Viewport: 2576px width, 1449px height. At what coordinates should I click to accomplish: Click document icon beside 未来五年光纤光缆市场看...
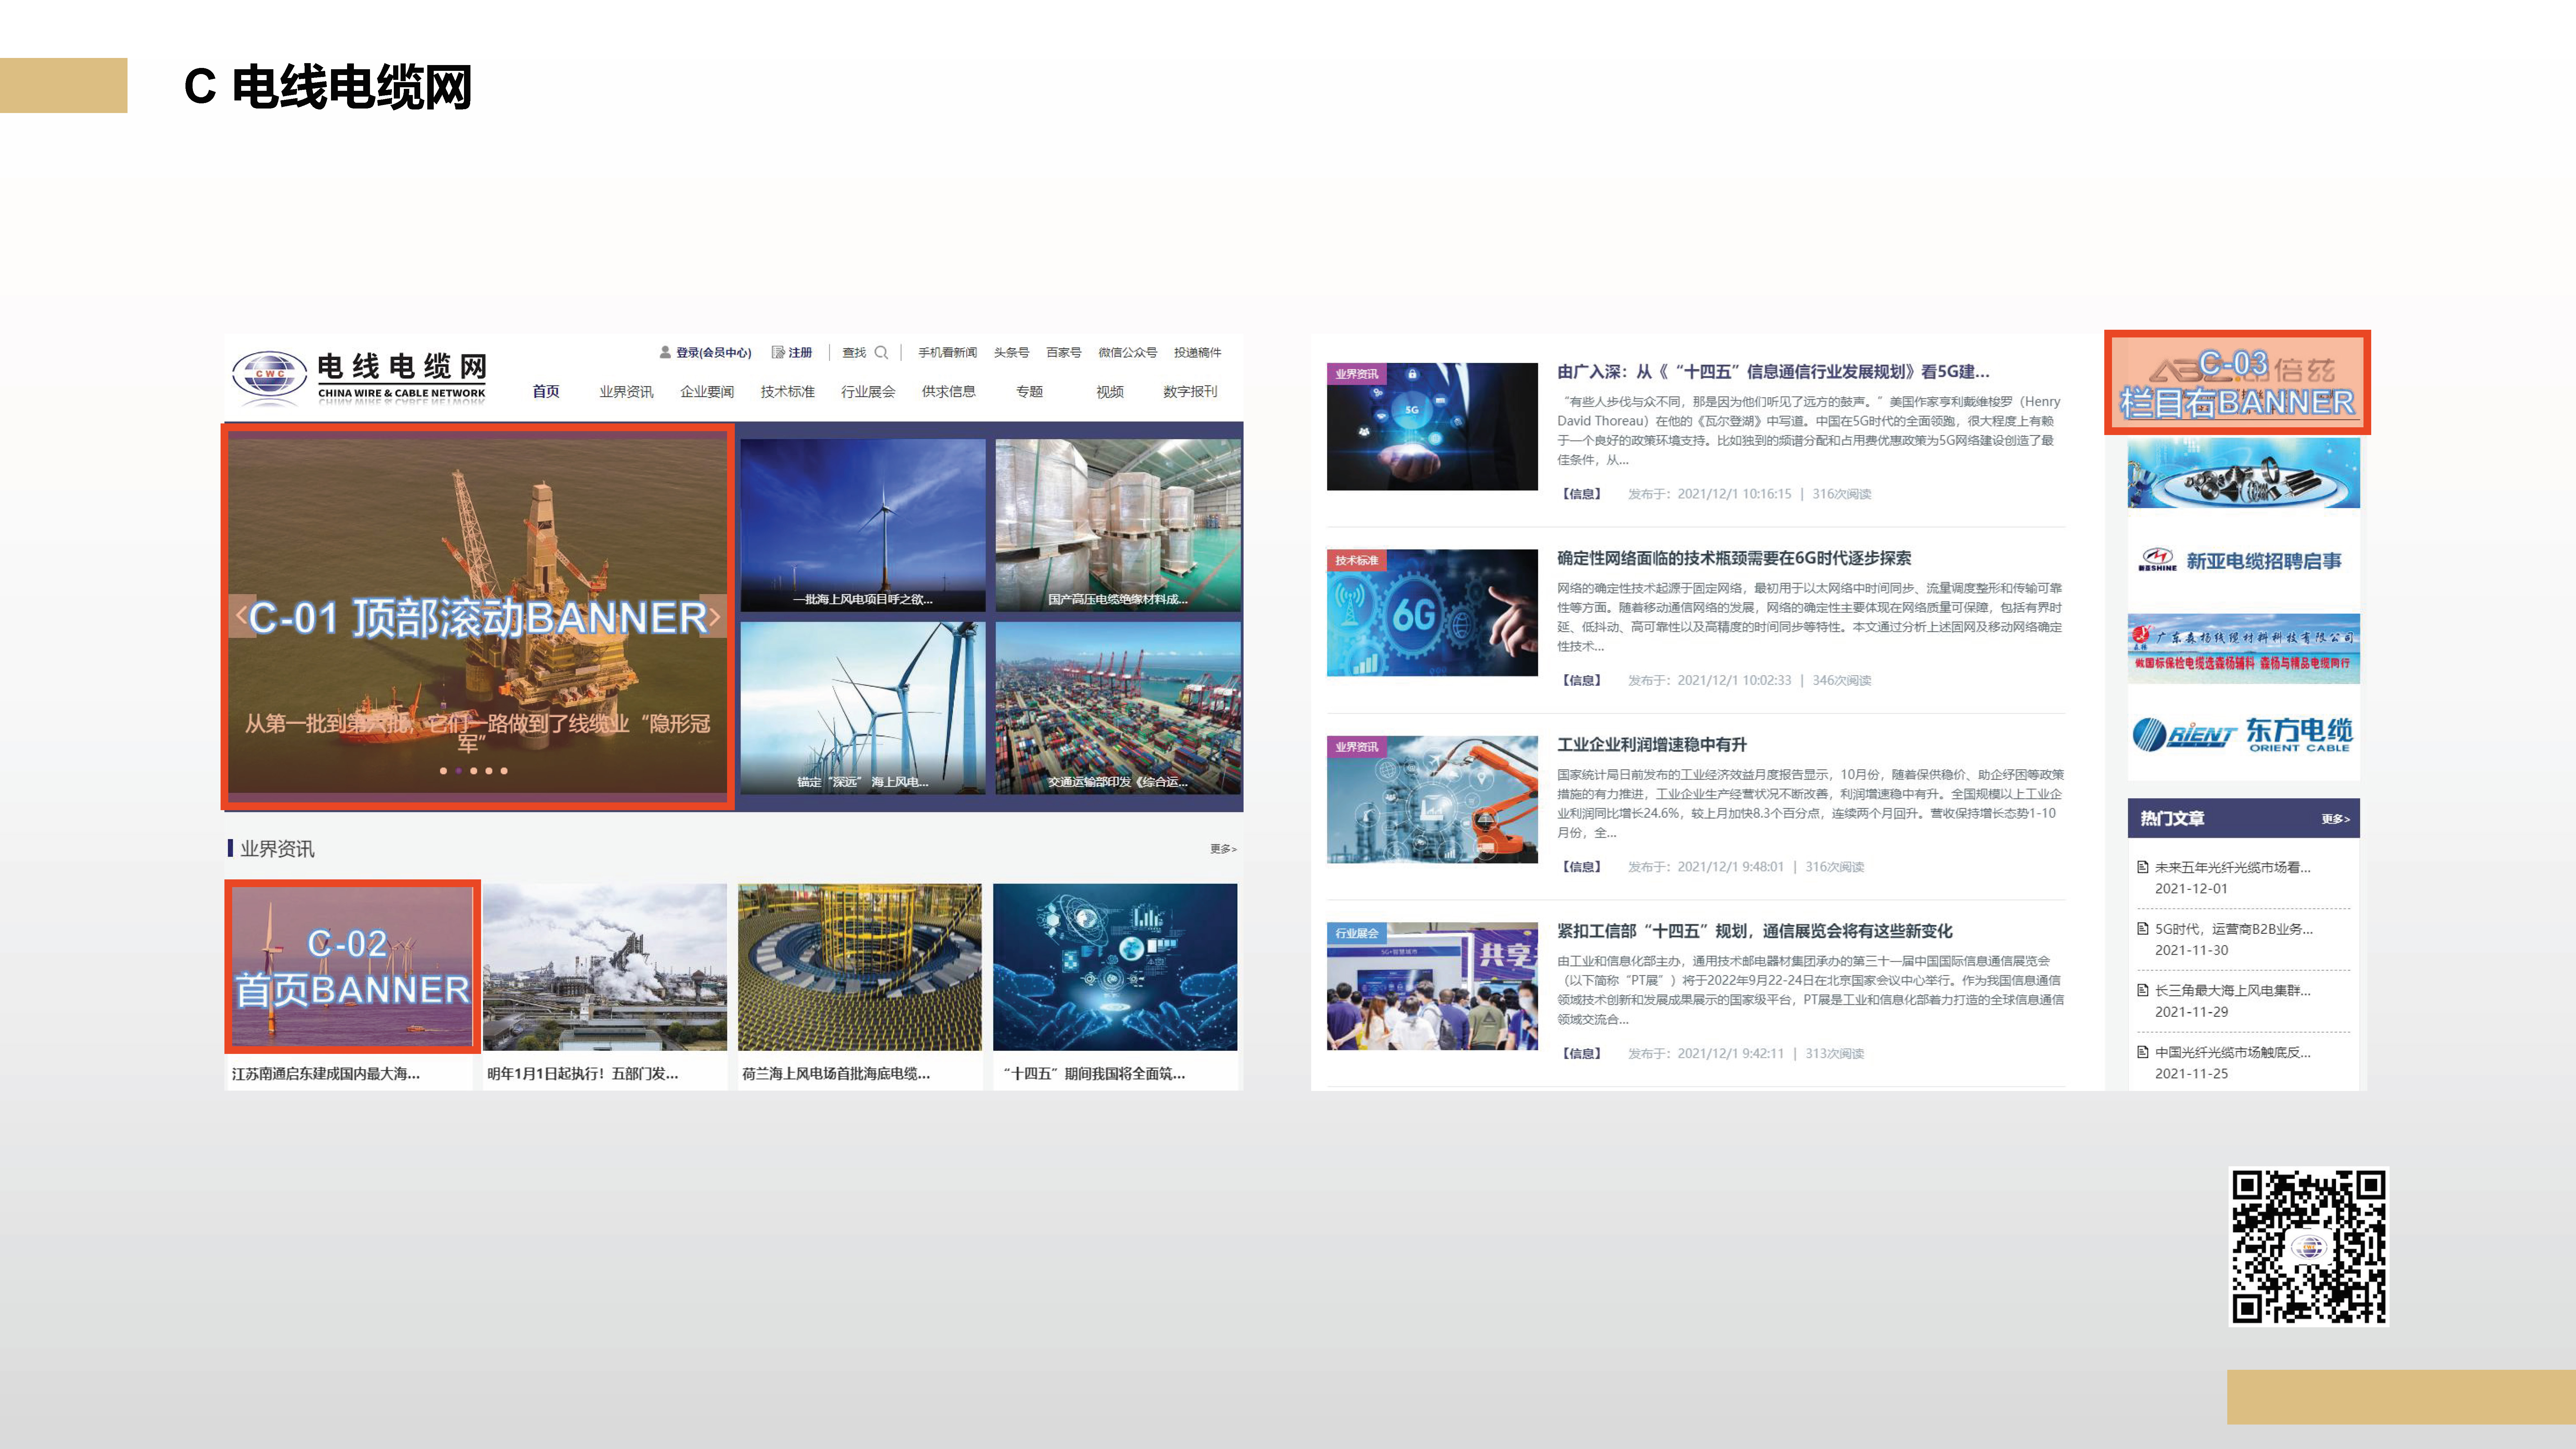click(x=2143, y=867)
